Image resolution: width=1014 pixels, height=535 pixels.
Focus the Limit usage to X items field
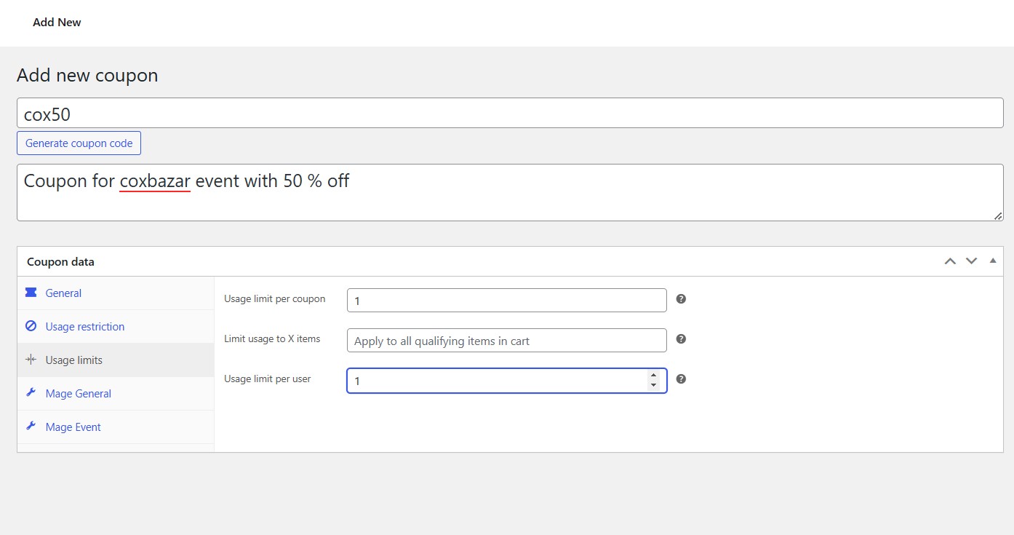coord(507,341)
